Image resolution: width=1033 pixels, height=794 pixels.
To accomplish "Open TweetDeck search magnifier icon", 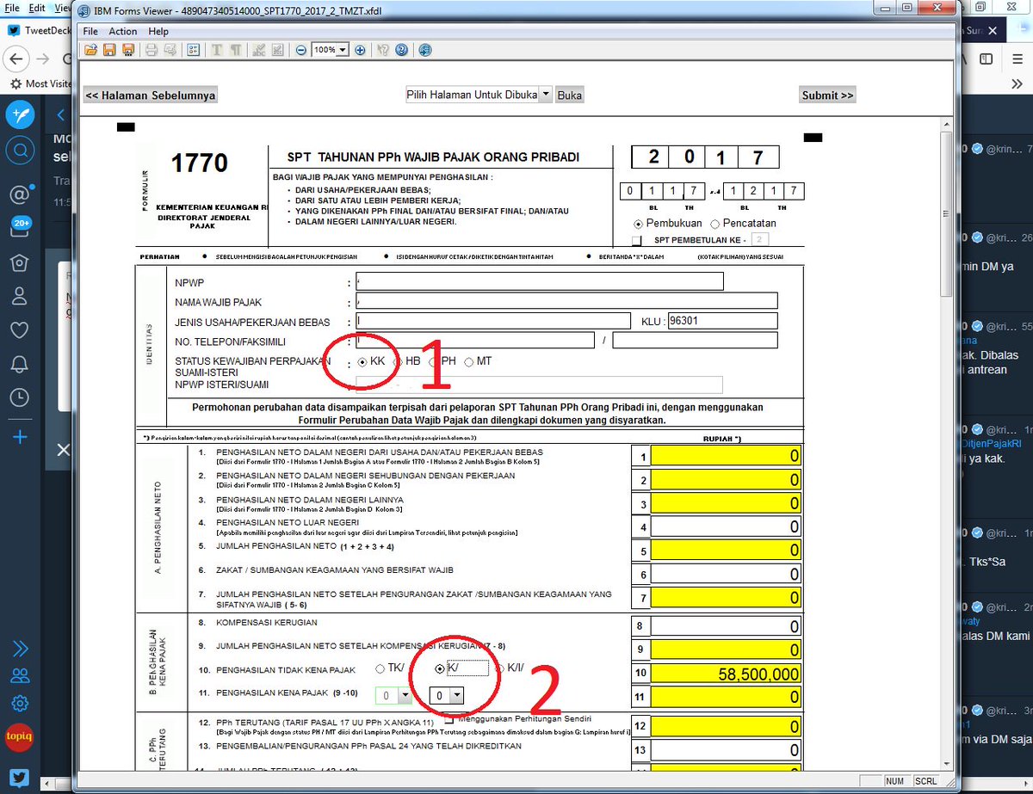I will 20,151.
